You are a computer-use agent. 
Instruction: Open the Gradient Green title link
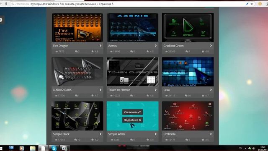pyautogui.click(x=173, y=46)
